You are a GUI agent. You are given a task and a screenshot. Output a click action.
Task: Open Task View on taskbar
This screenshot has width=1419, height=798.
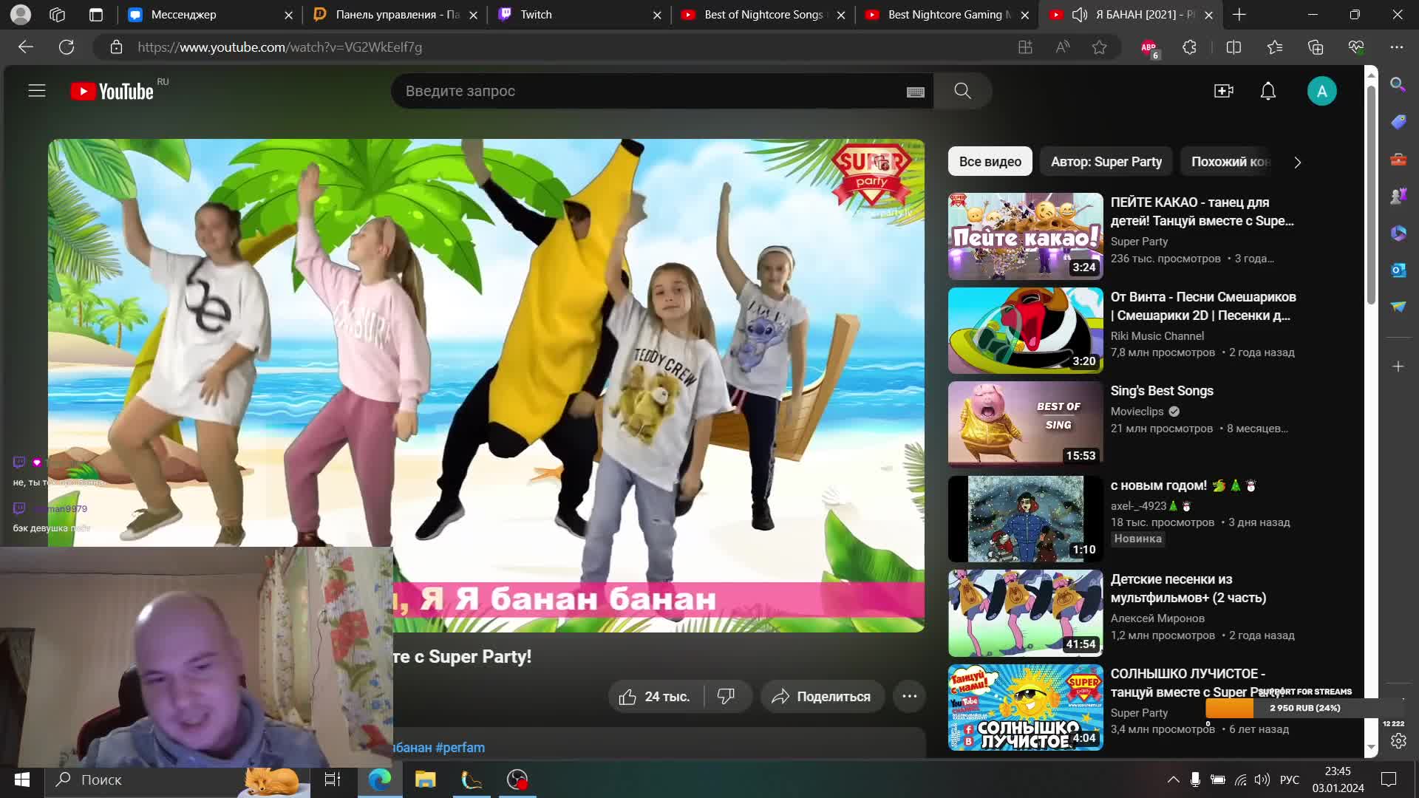coord(333,780)
